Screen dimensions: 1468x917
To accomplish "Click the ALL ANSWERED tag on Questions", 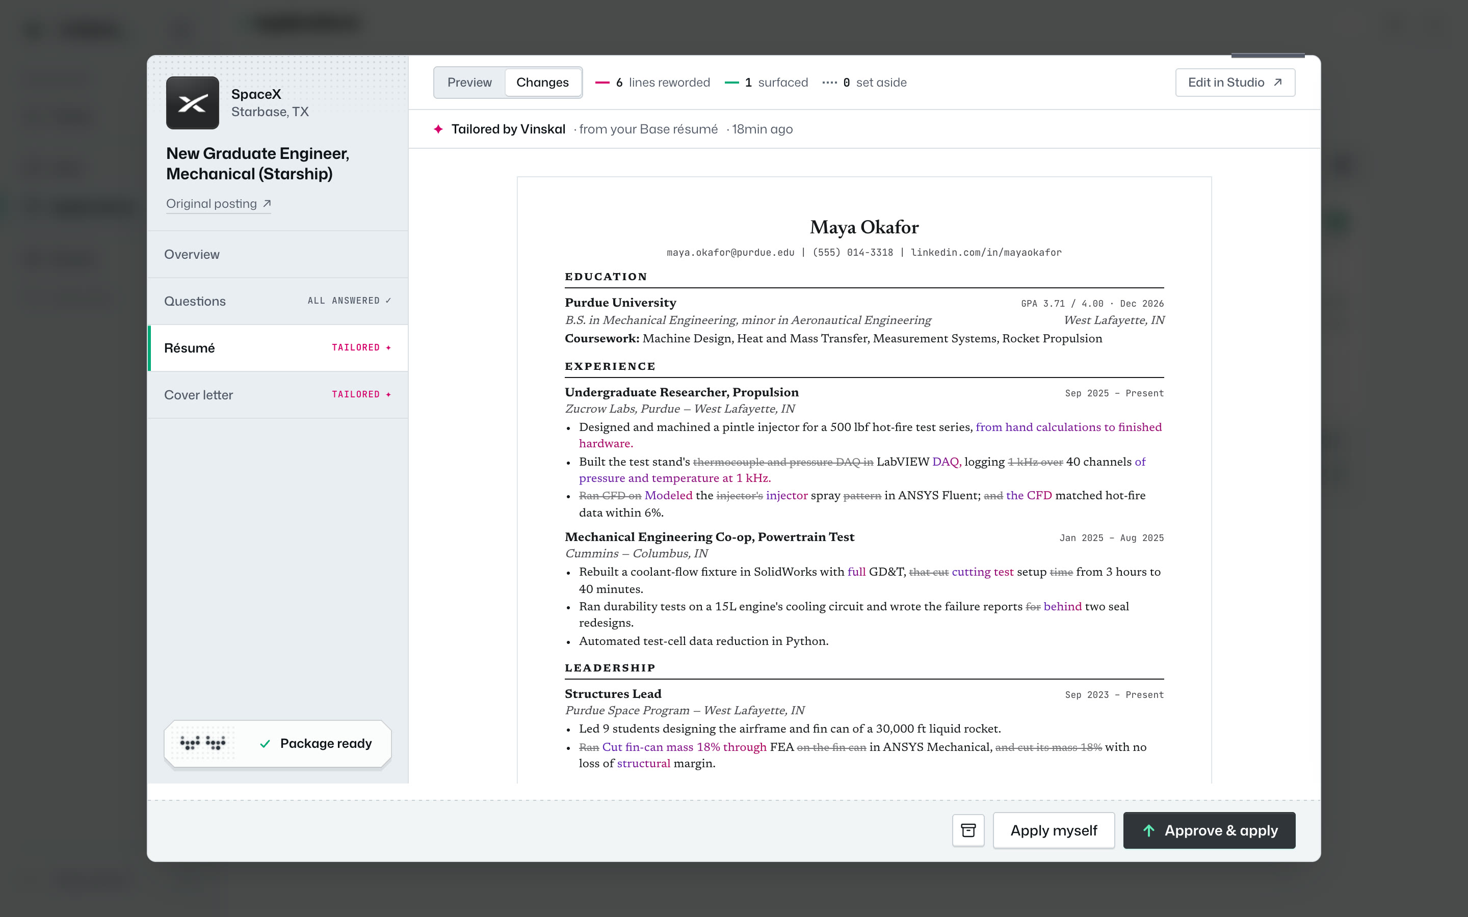I will click(x=349, y=301).
